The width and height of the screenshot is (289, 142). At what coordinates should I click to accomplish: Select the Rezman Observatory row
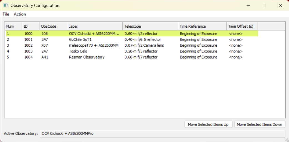click(131, 57)
